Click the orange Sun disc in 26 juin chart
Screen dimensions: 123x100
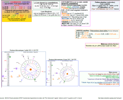[67, 74]
